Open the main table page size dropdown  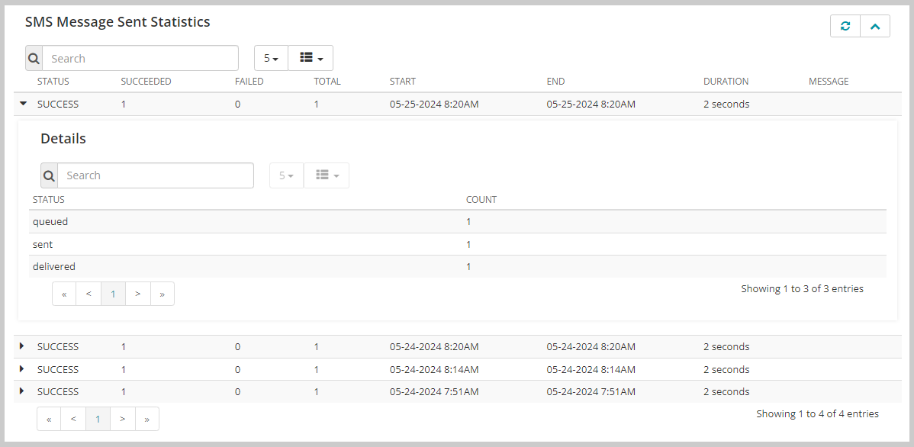tap(271, 58)
